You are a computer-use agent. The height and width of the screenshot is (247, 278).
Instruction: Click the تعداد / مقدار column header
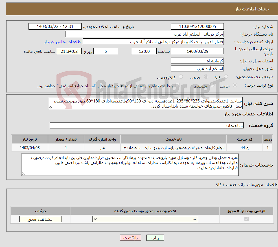[x=66, y=139]
